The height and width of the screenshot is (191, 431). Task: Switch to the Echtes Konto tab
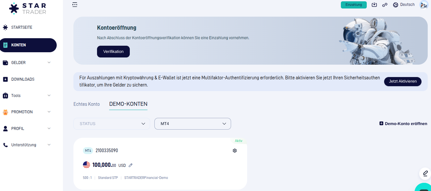pos(87,104)
